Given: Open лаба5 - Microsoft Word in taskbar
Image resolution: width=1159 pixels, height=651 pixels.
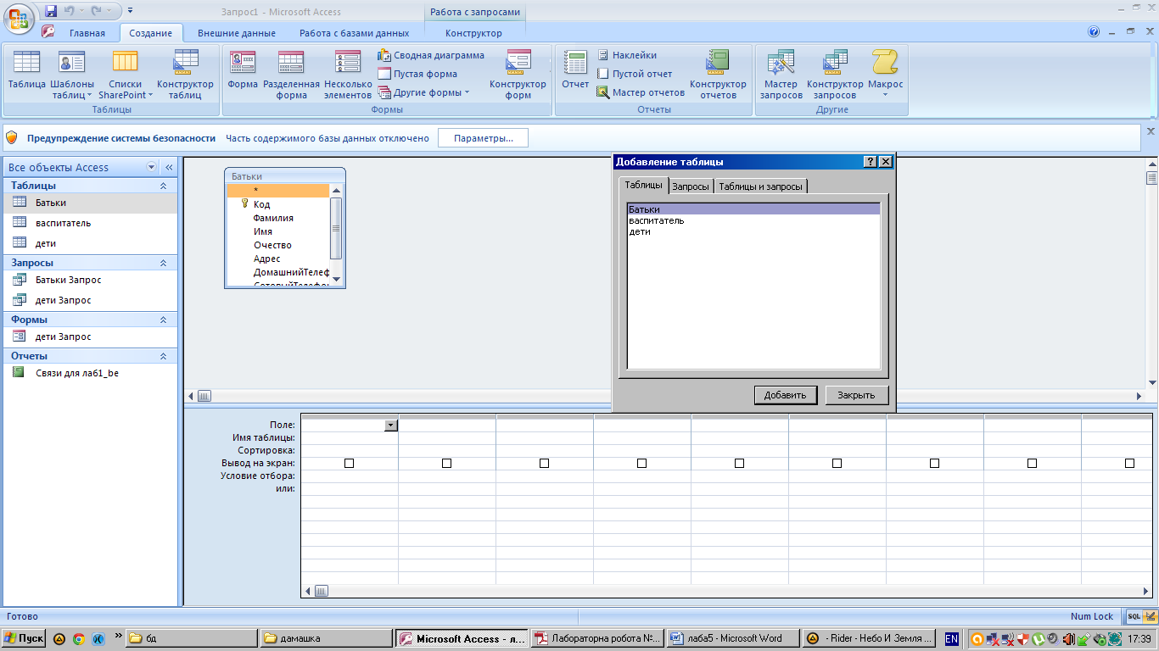Looking at the screenshot, I should (x=734, y=638).
